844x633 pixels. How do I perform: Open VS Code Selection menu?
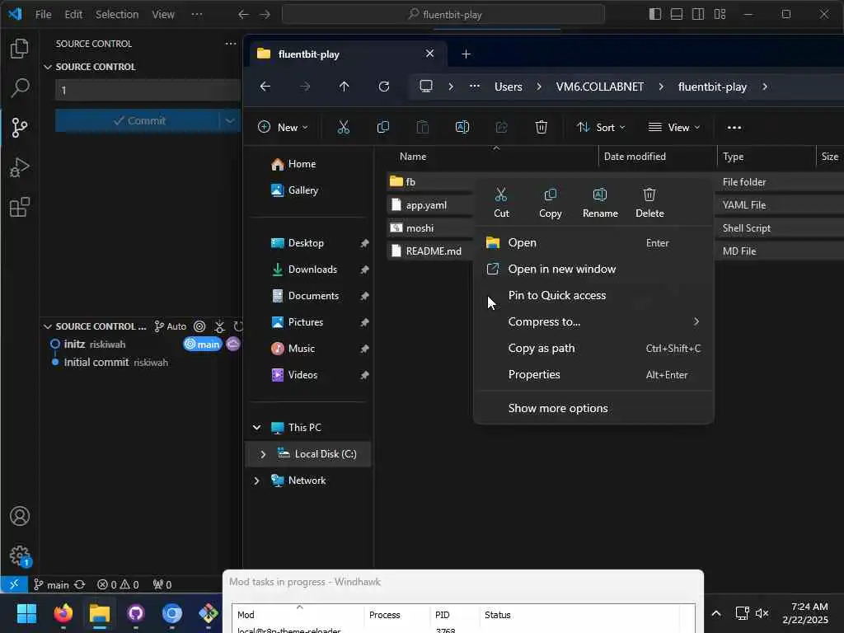(117, 15)
